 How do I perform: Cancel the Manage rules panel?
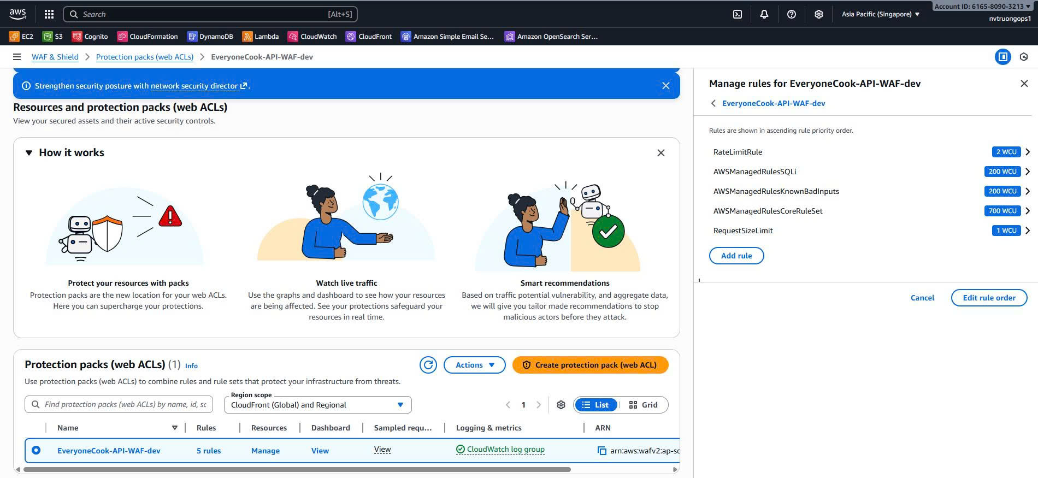(x=922, y=298)
